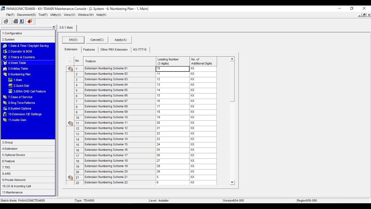This screenshot has width=371, height=209.
Task: Click the Numbering Plan open-folder icon
Action: pos(5,74)
